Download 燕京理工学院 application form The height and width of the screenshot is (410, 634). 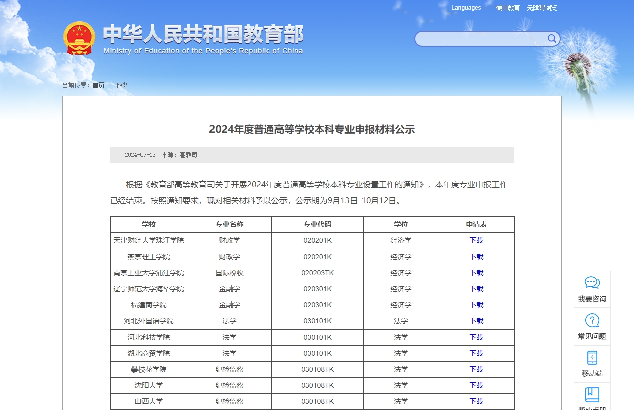click(x=475, y=257)
